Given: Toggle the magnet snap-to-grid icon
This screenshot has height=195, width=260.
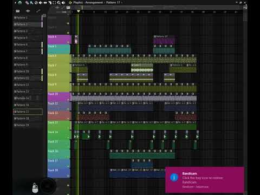Looking at the screenshot, I should pos(20,3).
